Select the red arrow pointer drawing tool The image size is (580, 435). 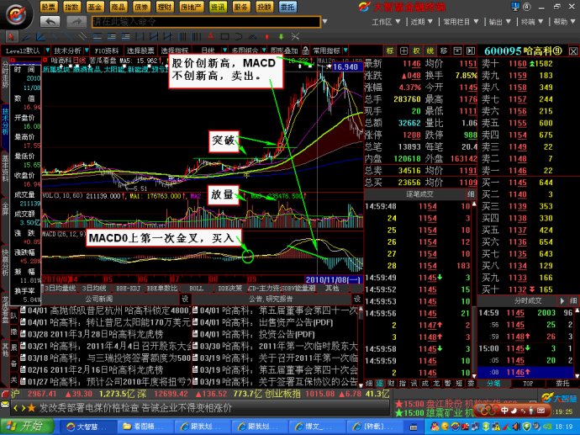click(11, 37)
